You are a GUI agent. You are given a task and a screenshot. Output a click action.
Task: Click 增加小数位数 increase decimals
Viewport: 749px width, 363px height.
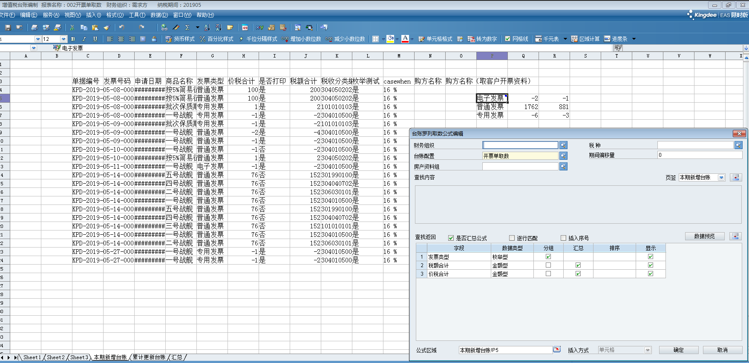coord(301,39)
